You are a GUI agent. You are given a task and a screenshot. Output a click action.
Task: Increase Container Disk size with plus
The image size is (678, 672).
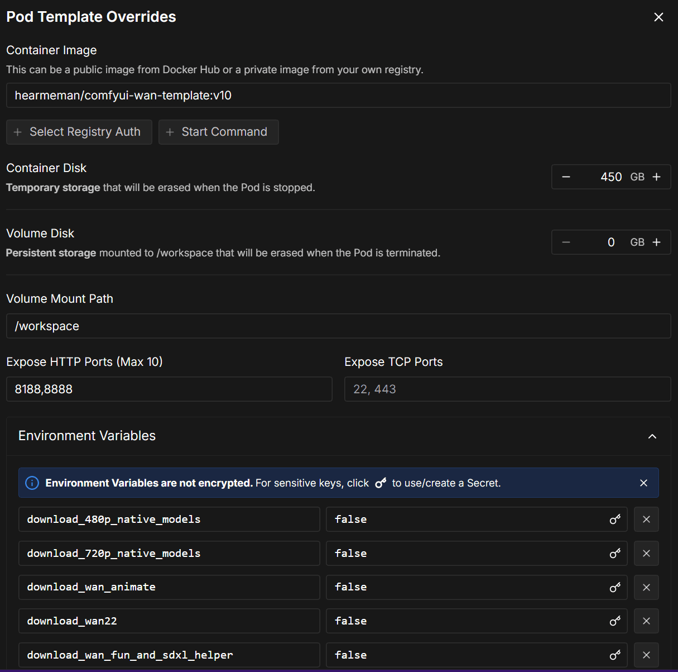coord(657,177)
